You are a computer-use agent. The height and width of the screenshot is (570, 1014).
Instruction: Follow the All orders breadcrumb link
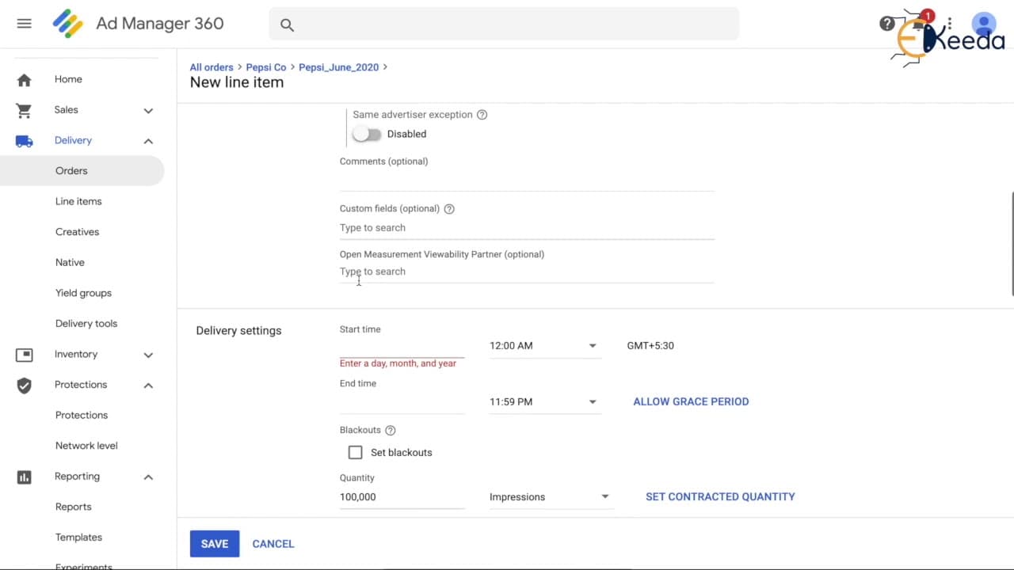212,67
